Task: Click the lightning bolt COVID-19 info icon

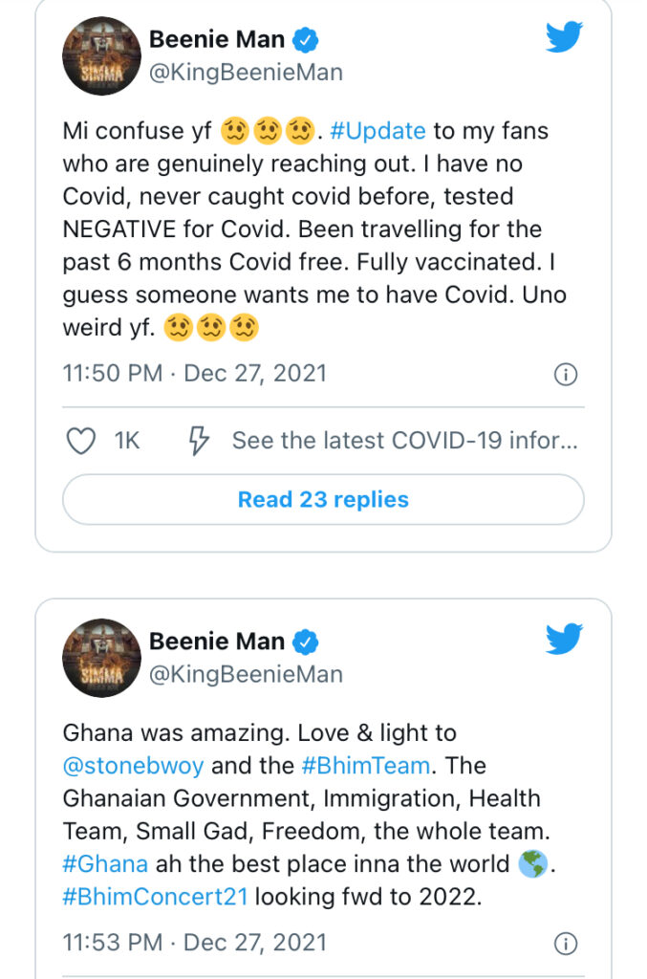Action: coord(198,441)
